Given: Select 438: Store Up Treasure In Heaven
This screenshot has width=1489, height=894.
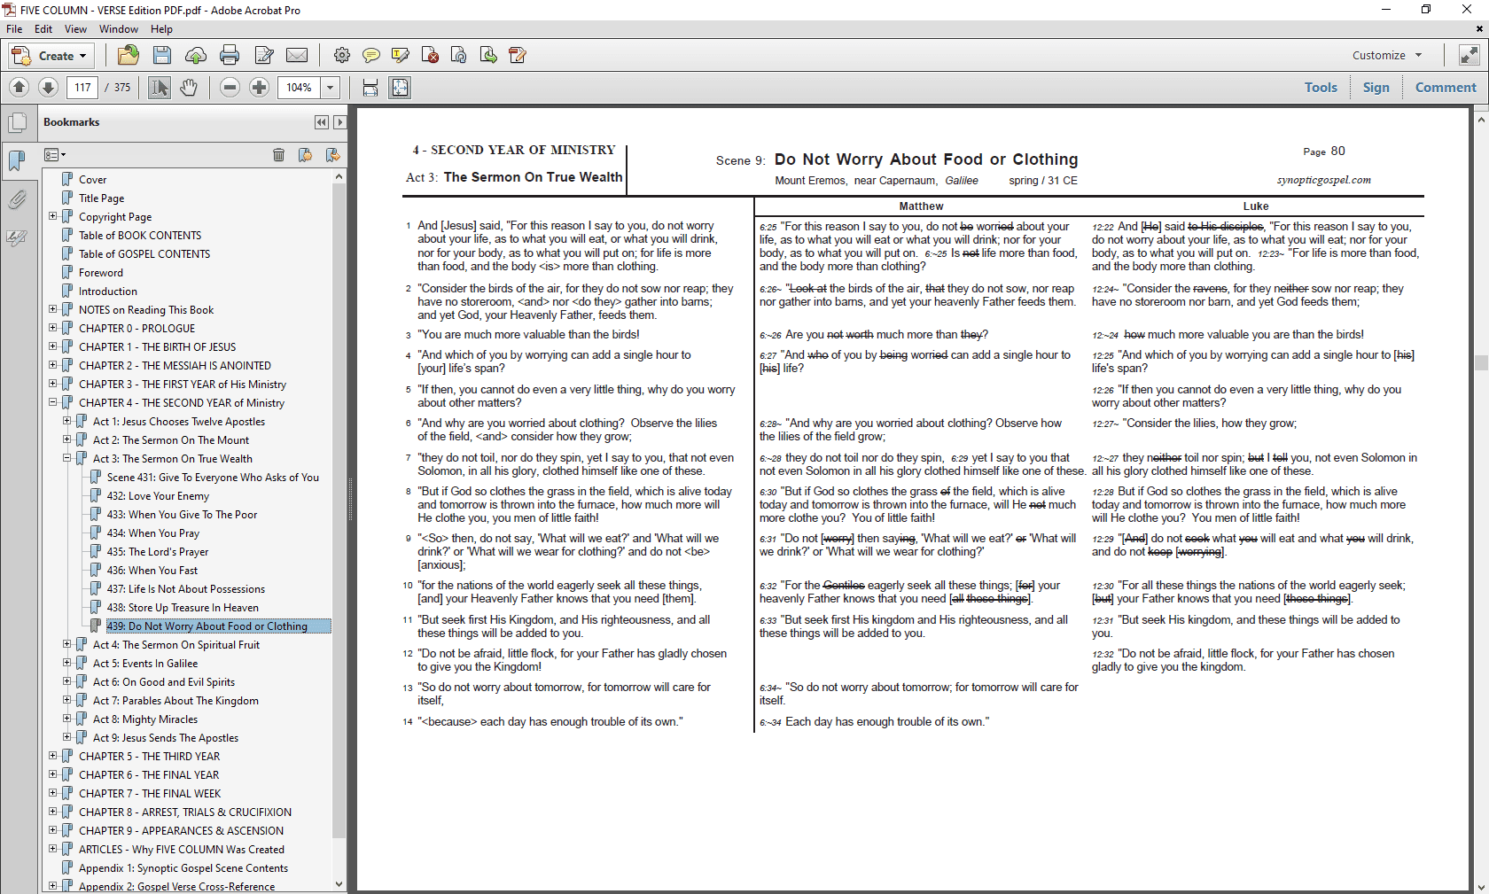Looking at the screenshot, I should (x=183, y=607).
